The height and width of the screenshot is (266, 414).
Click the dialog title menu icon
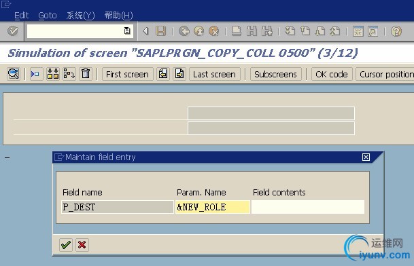[59, 157]
